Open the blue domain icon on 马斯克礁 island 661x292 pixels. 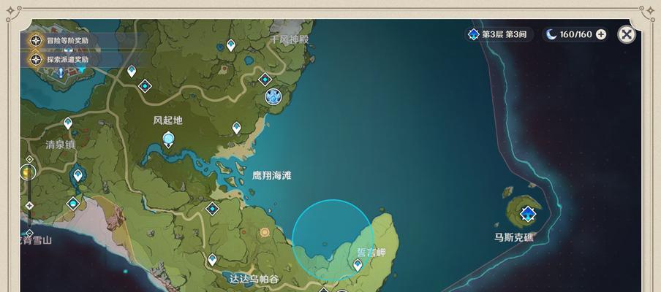528,214
